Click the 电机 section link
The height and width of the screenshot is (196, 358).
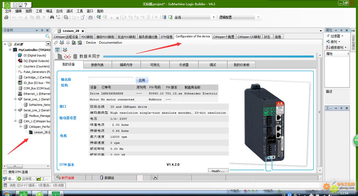point(63,136)
